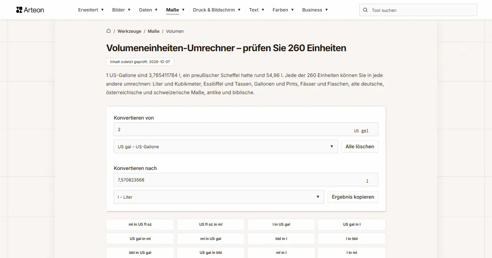Select the bbl in US gal shortcut
This screenshot has width=492, height=258.
point(140,253)
